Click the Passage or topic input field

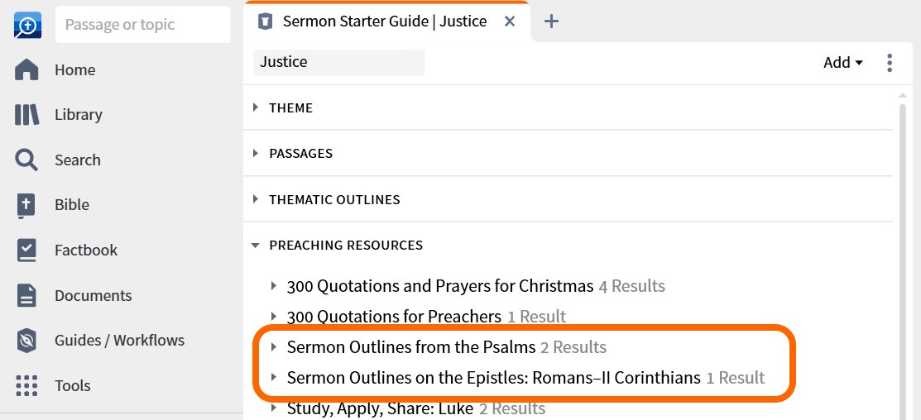[x=142, y=25]
